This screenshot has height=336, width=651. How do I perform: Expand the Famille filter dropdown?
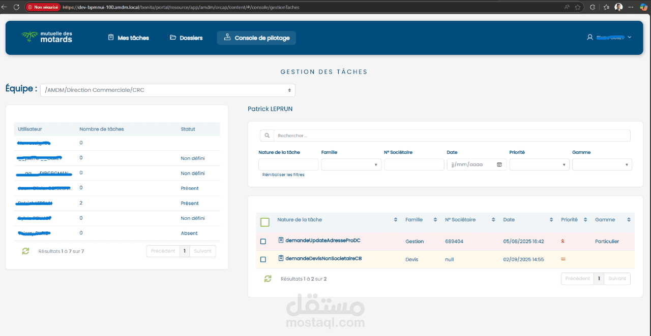click(x=351, y=164)
